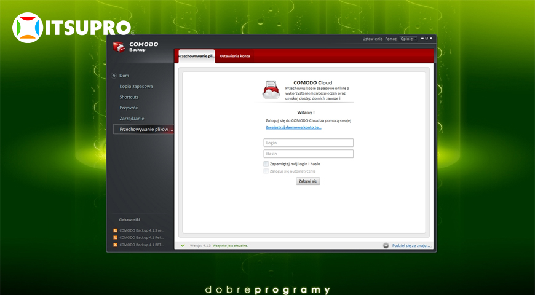The width and height of the screenshot is (535, 295).
Task: Enable Zapamiętaj mój login i hasło checkbox
Action: click(x=266, y=163)
